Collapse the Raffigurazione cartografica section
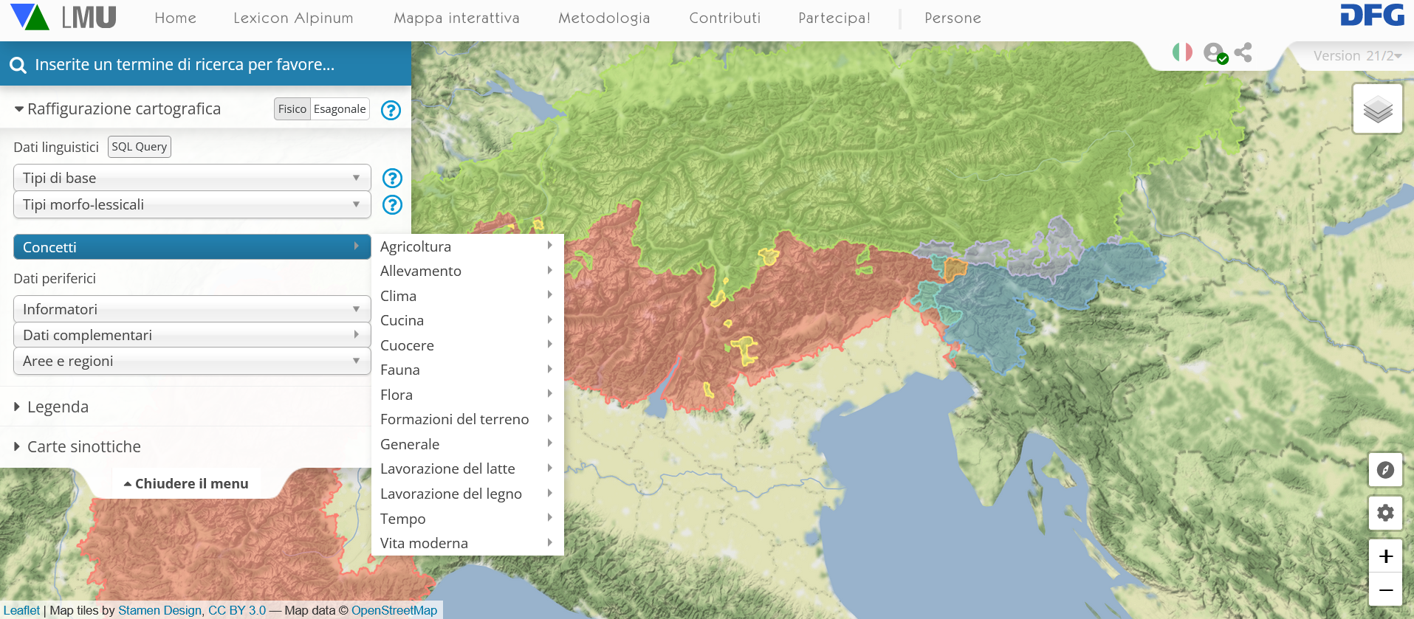This screenshot has width=1414, height=619. pos(117,109)
